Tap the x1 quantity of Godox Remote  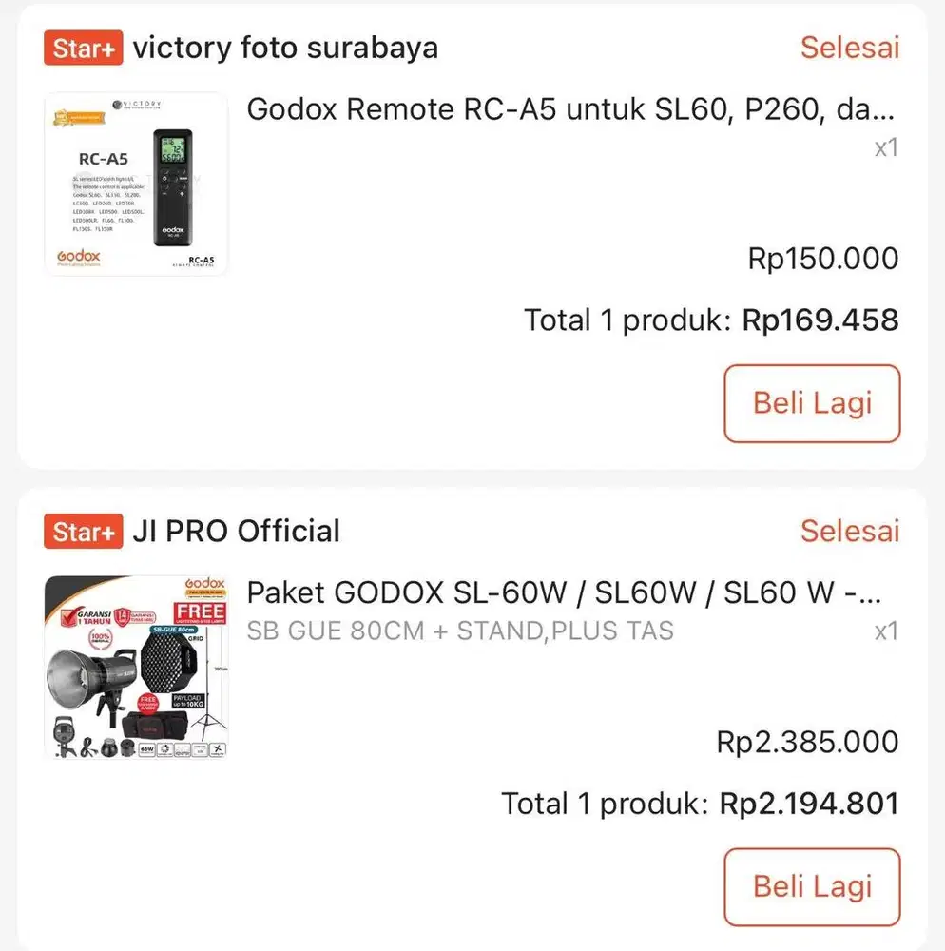click(886, 148)
